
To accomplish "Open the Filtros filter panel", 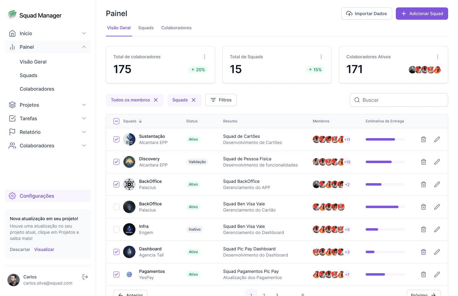I will pos(221,100).
